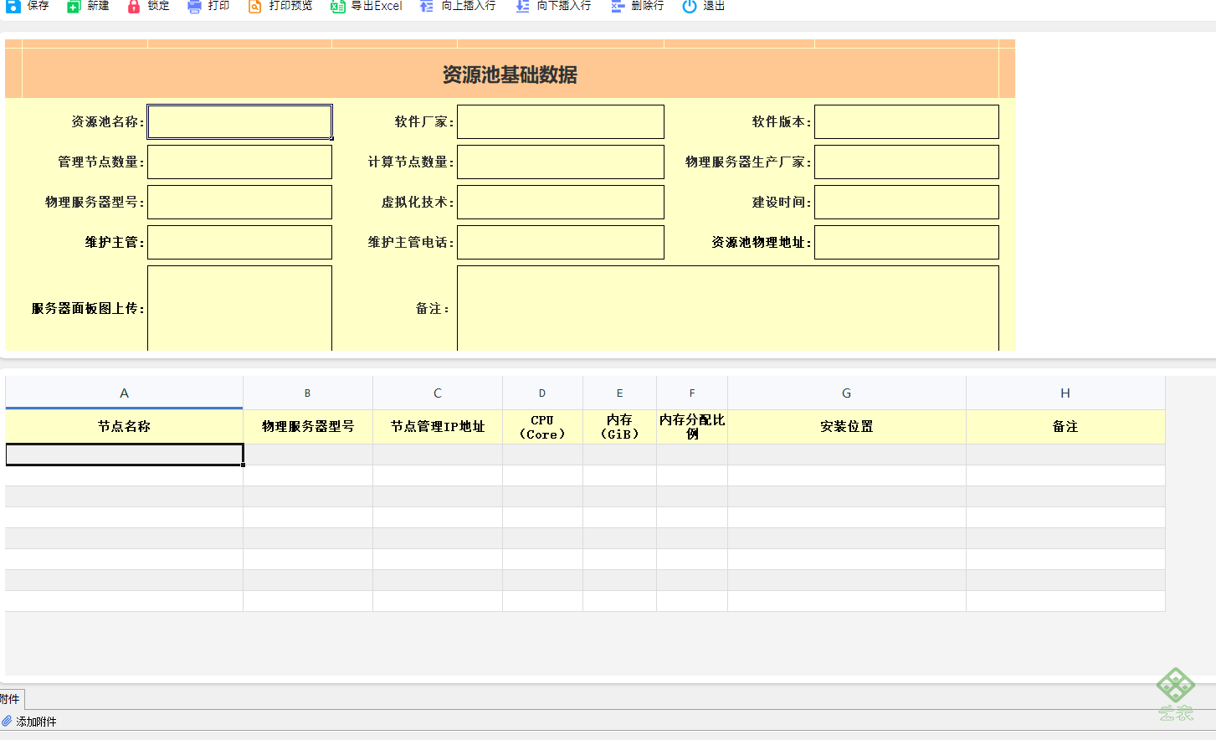Click into the 维护主管 input field
The image size is (1216, 740).
(240, 242)
